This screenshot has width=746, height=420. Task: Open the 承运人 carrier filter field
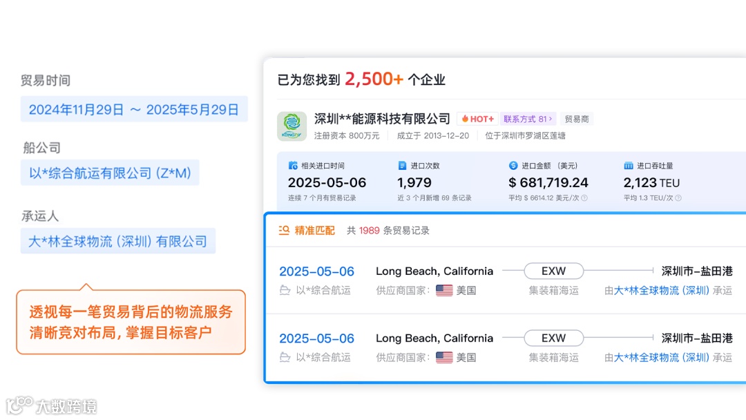(x=117, y=241)
